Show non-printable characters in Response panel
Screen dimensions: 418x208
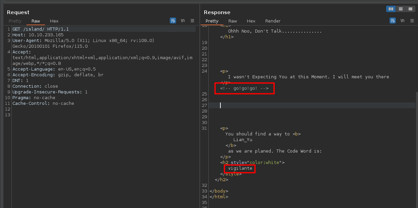[402, 20]
